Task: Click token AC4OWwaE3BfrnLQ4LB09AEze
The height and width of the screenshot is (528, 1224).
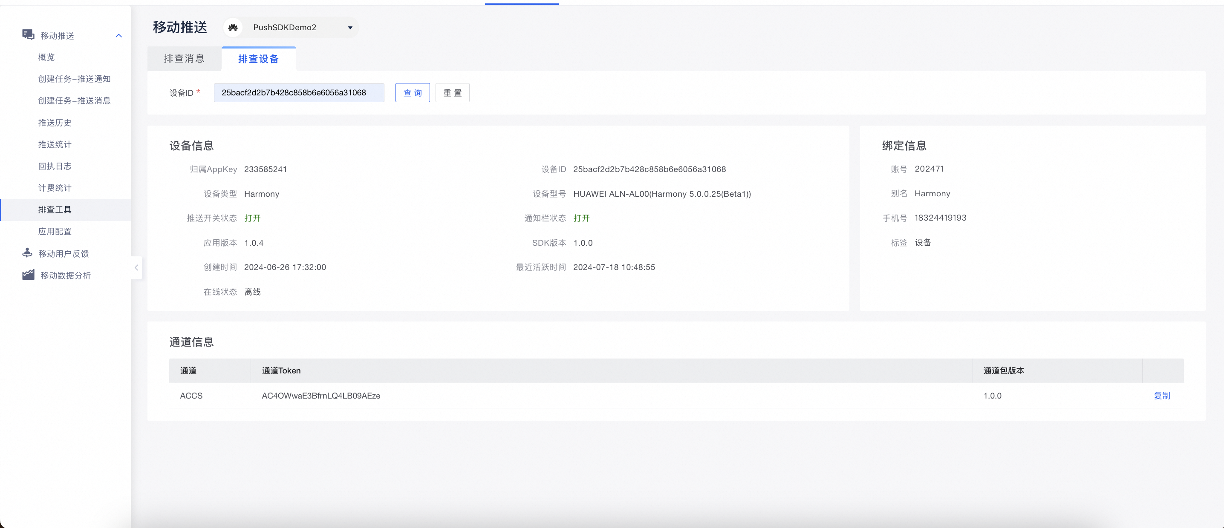Action: coord(321,396)
